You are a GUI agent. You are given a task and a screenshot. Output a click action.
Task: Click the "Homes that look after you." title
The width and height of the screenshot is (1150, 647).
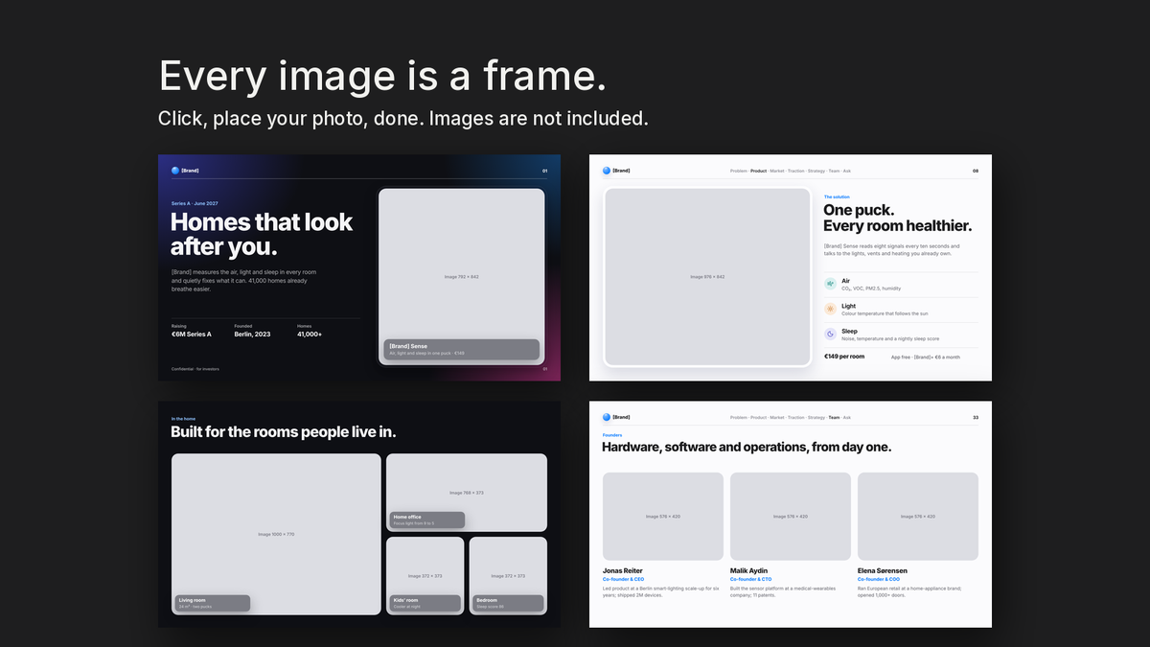[x=262, y=234]
